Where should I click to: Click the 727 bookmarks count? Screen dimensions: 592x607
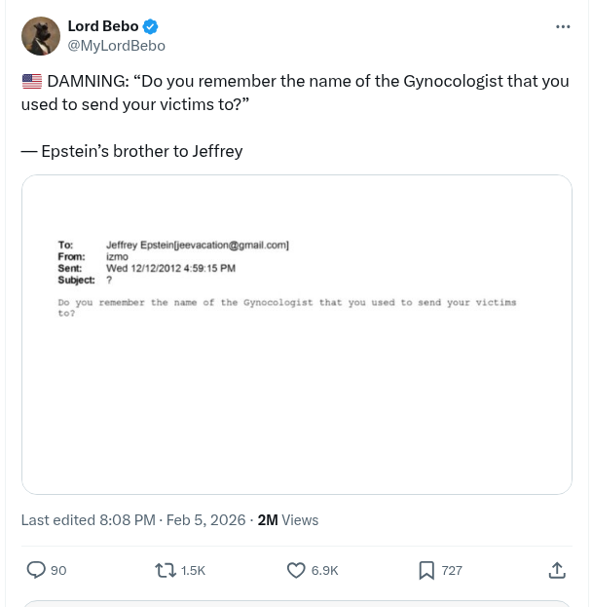pos(452,571)
